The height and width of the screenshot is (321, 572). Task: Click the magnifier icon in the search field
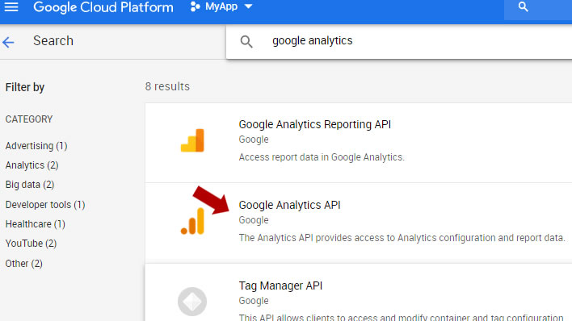click(246, 42)
